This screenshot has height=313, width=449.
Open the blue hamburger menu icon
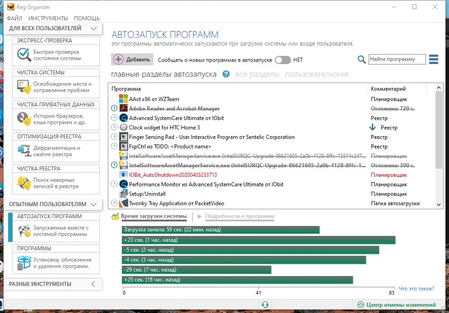click(x=434, y=59)
